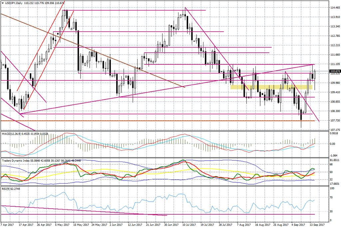This screenshot has width=341, height=228.
Task: Click the 107.730 price scale label
Action: point(335,120)
